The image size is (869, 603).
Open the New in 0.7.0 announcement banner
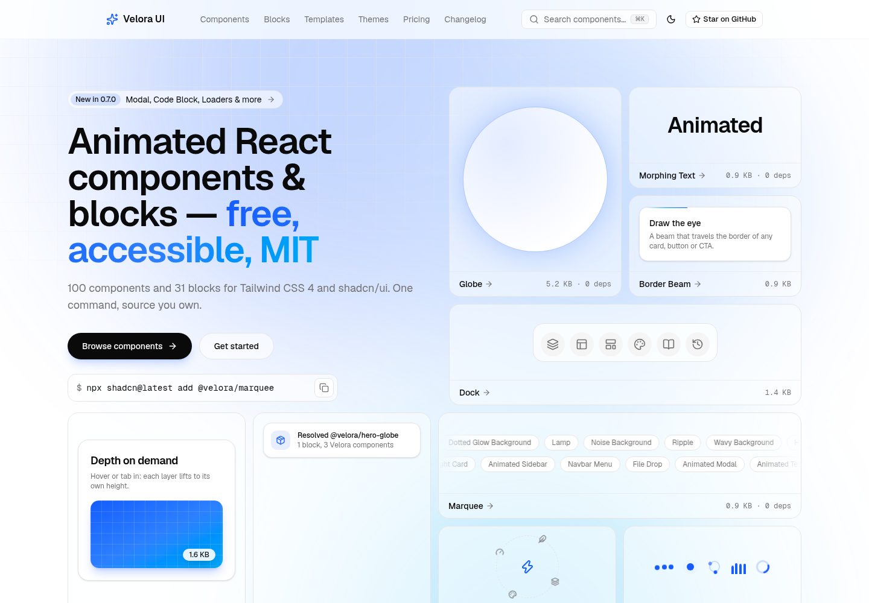tap(176, 99)
